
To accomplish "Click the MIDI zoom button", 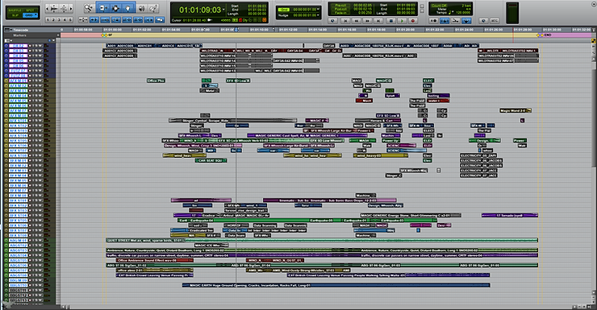I will (x=64, y=8).
